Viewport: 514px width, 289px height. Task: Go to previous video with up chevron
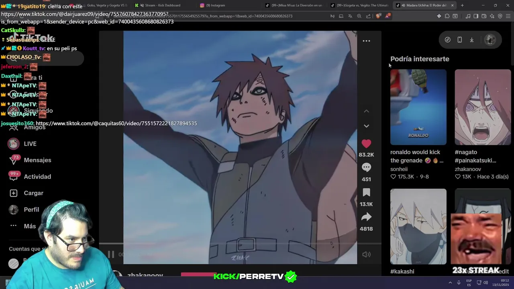pos(366,111)
